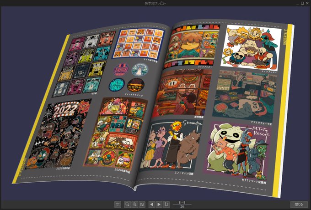
Task: Click the colorful stamp grid artwork
Action: pos(84,64)
